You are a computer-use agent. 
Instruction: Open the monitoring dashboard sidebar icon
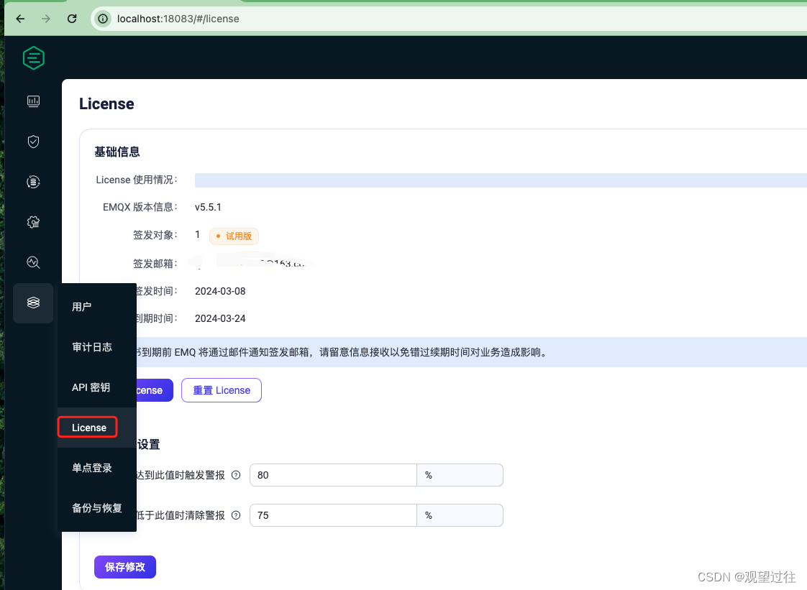coord(34,101)
